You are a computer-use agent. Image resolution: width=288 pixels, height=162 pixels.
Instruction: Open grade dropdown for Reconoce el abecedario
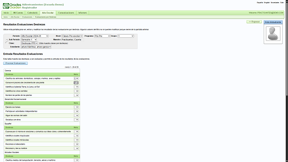coord(76,144)
